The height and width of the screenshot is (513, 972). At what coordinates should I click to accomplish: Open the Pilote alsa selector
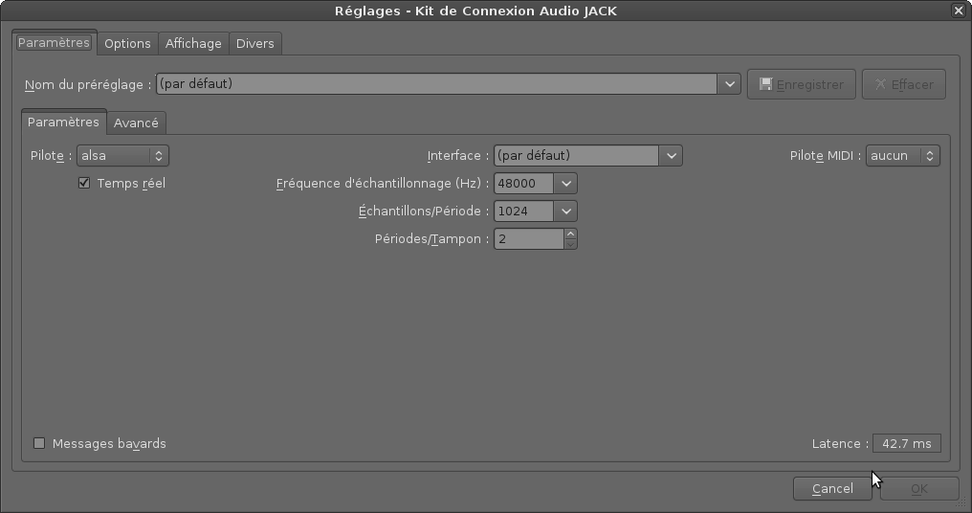122,156
